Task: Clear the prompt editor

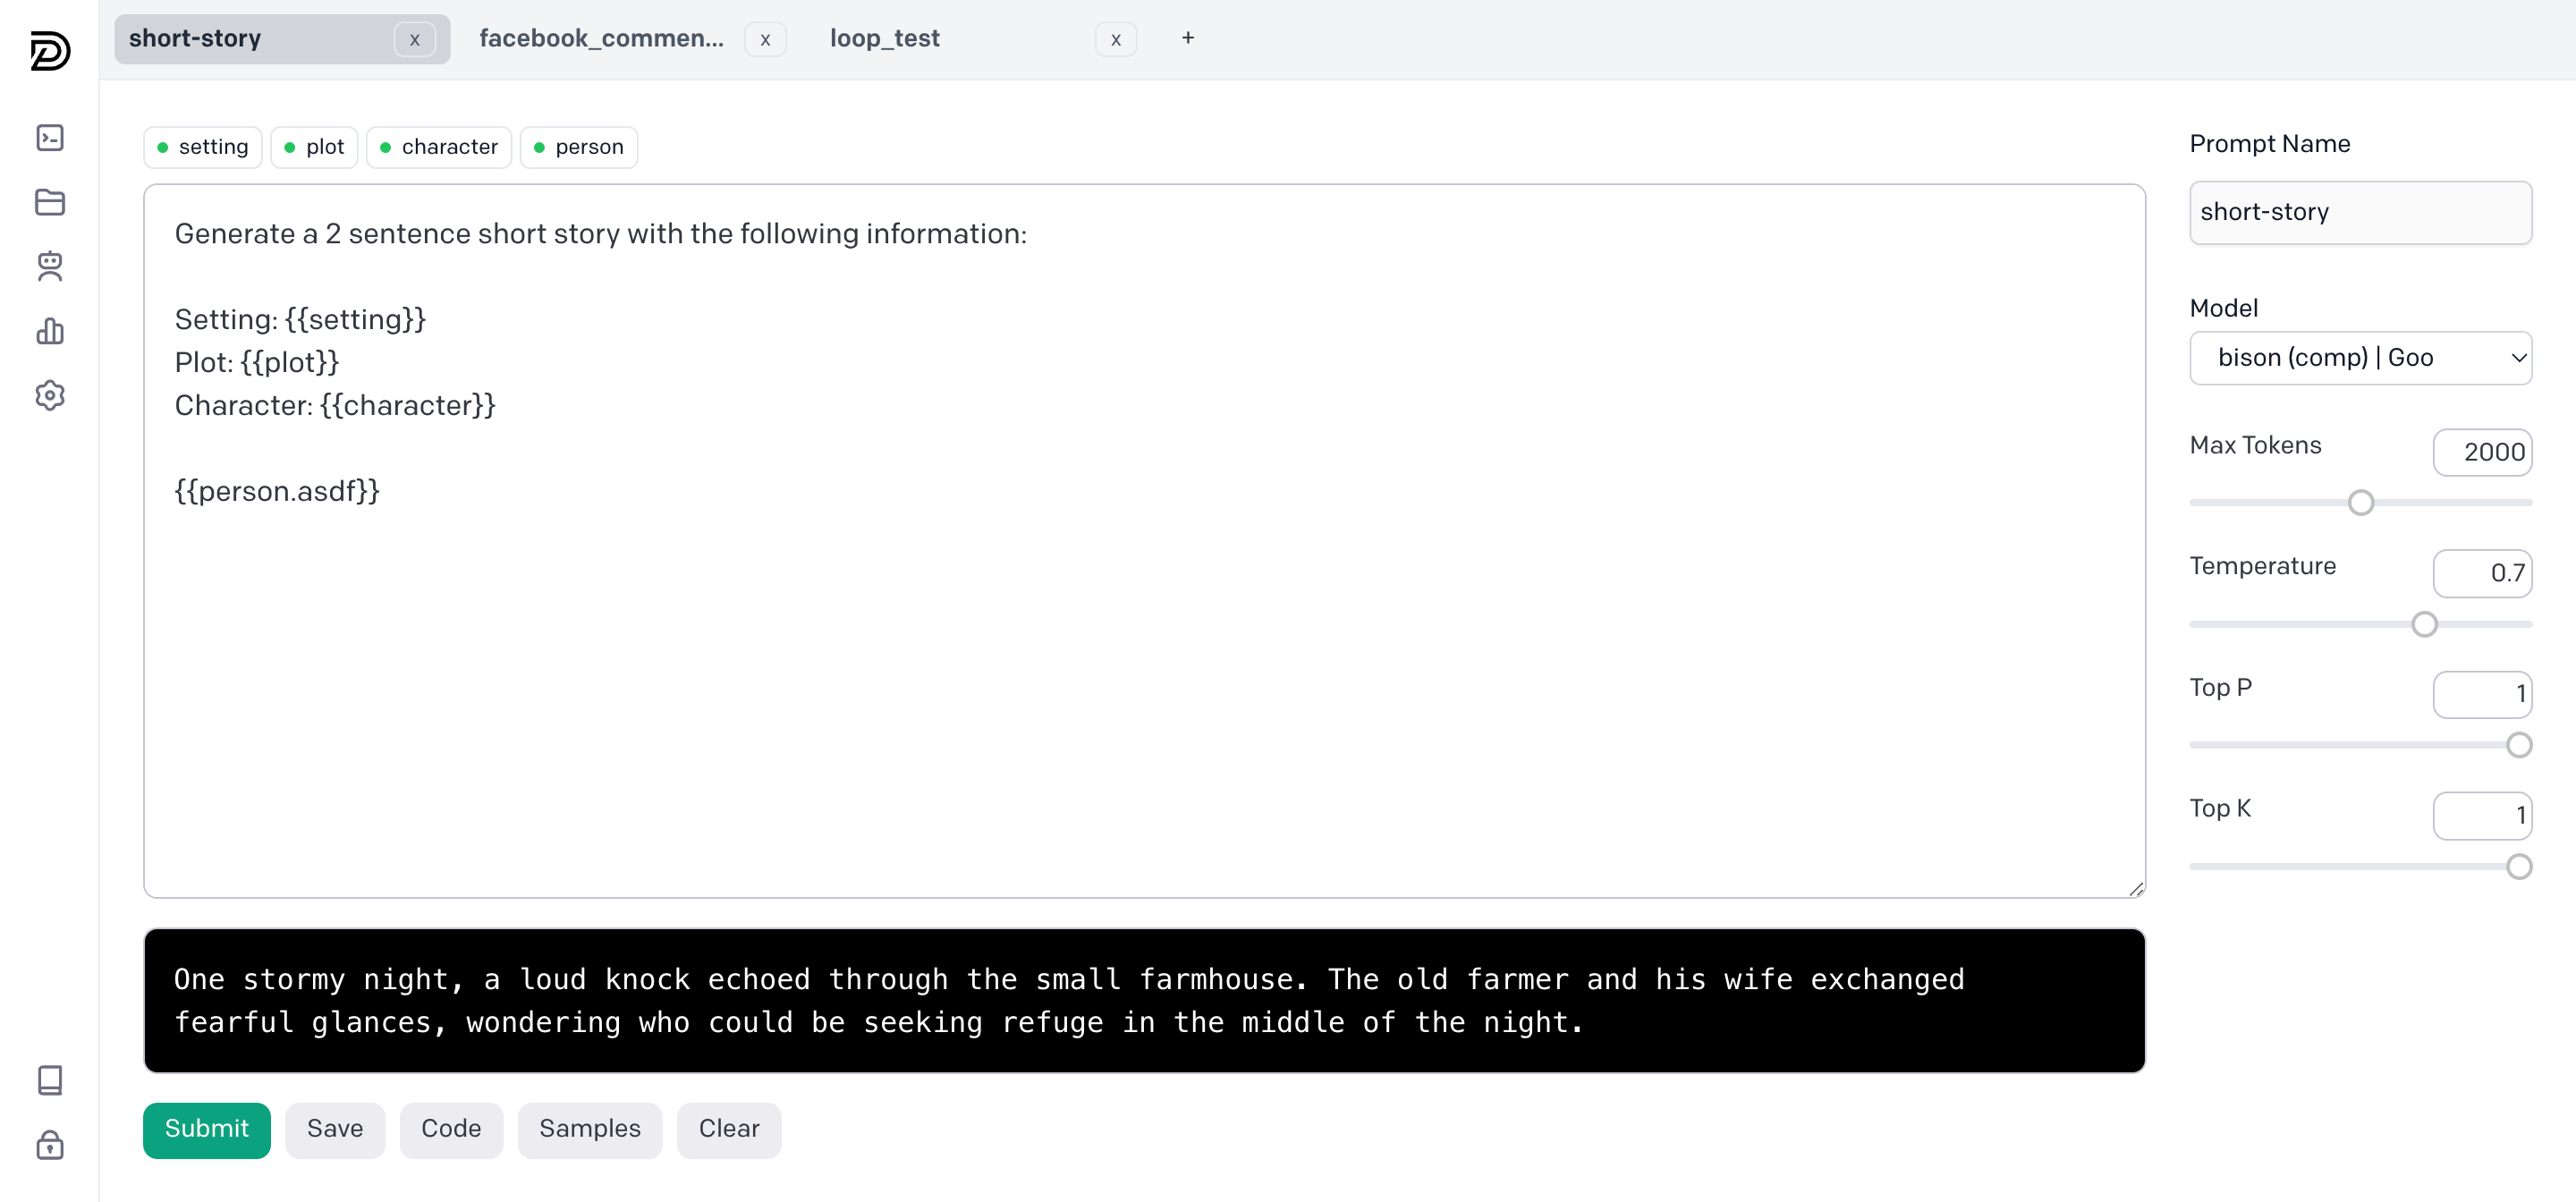Action: coord(728,1129)
